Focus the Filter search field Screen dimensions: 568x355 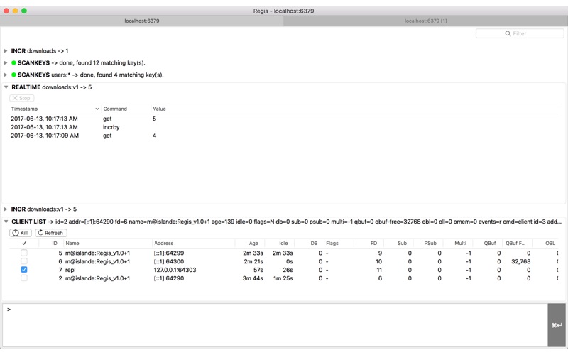click(x=520, y=33)
